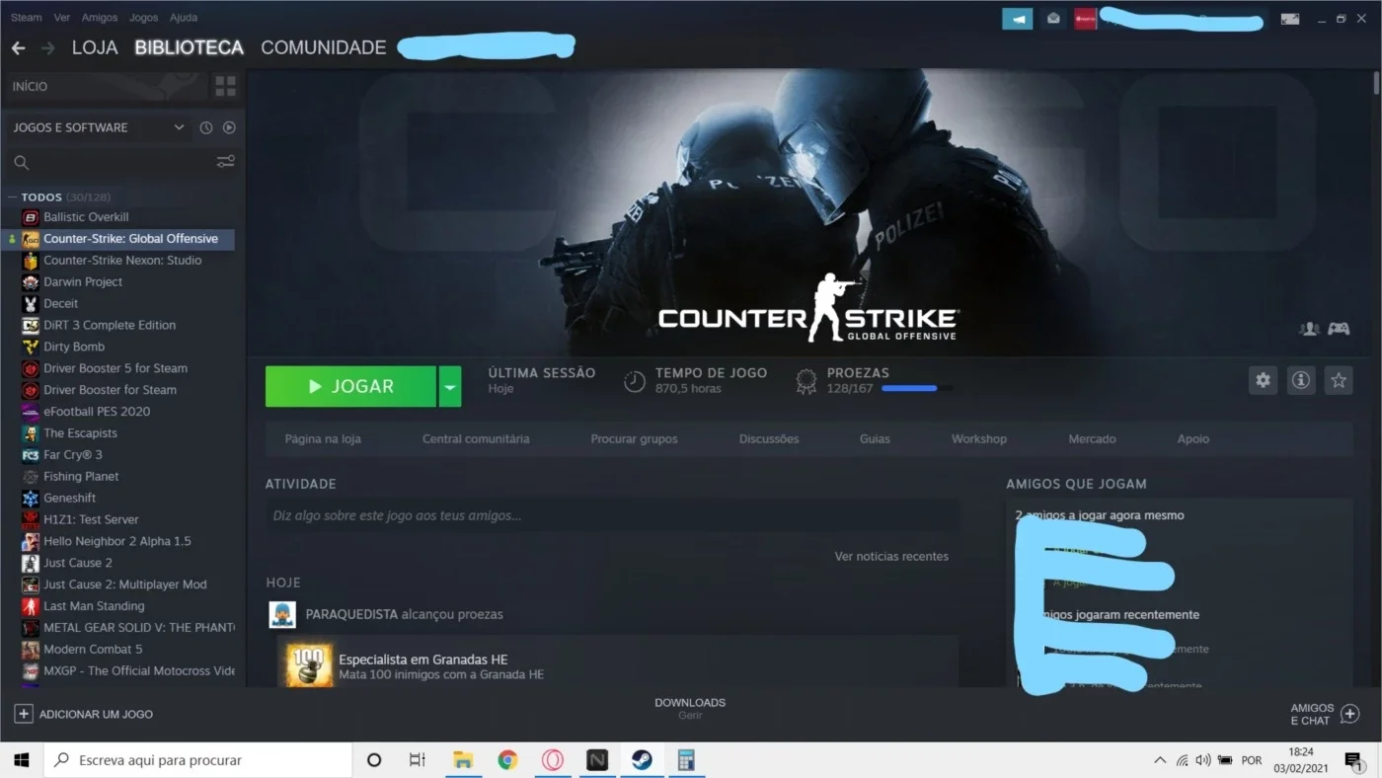Image resolution: width=1382 pixels, height=778 pixels.
Task: Click the green Jogar button
Action: pos(350,386)
